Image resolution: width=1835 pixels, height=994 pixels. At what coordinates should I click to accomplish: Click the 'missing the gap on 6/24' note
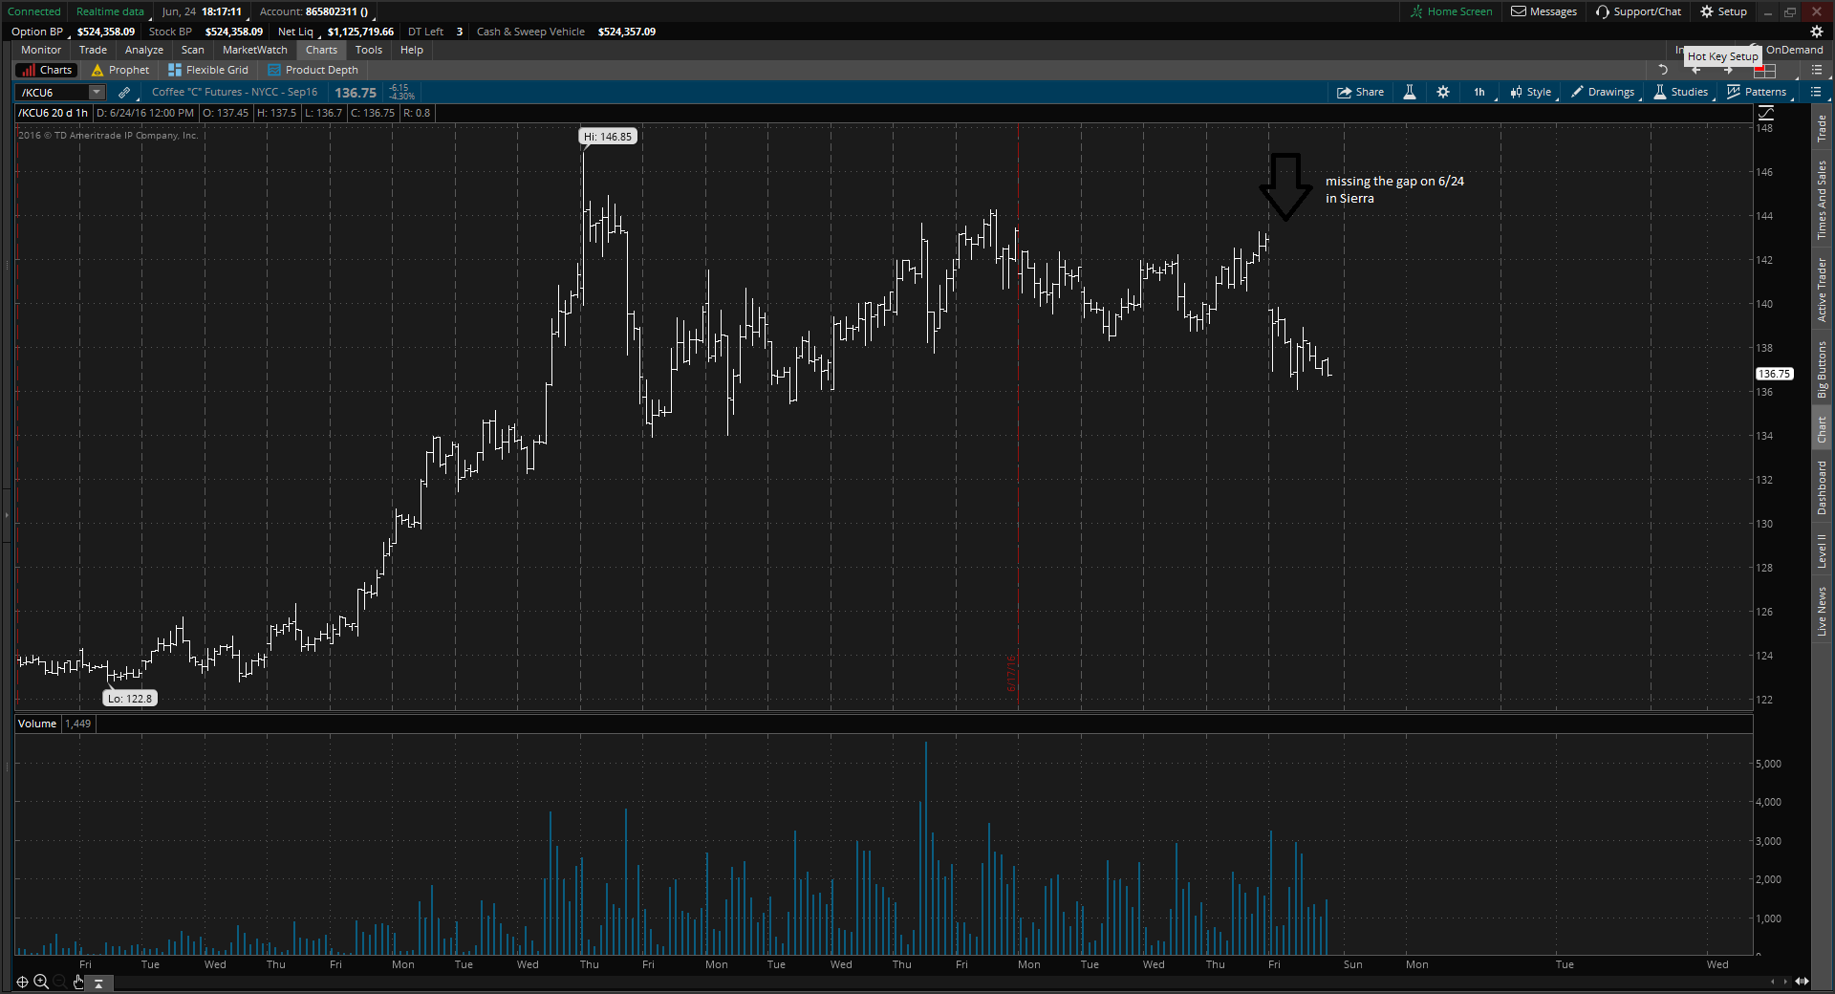pyautogui.click(x=1394, y=189)
